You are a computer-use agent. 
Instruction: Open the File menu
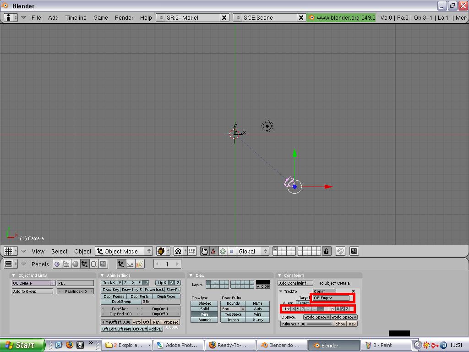point(36,18)
